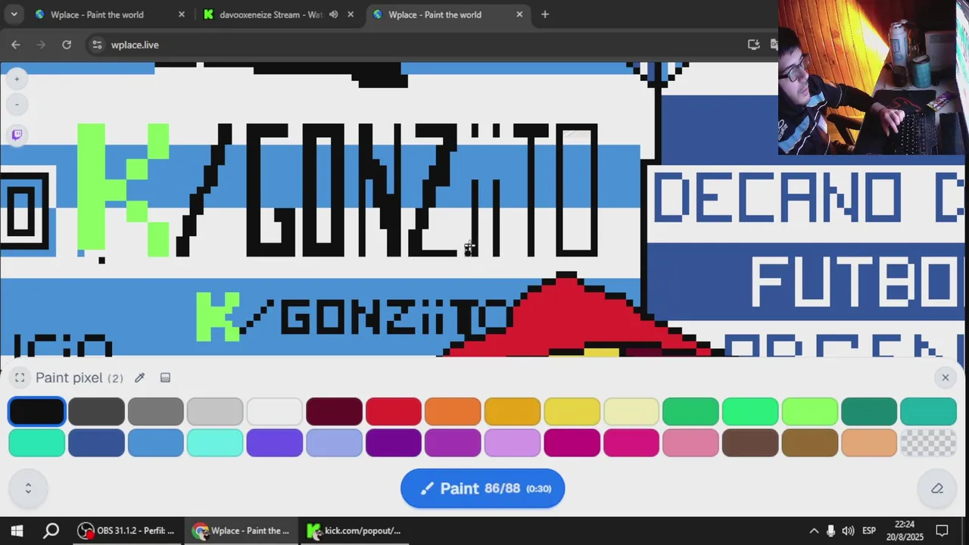
Task: Go back in browser history
Action: click(x=16, y=45)
